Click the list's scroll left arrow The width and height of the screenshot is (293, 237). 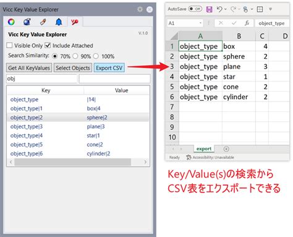(11, 162)
